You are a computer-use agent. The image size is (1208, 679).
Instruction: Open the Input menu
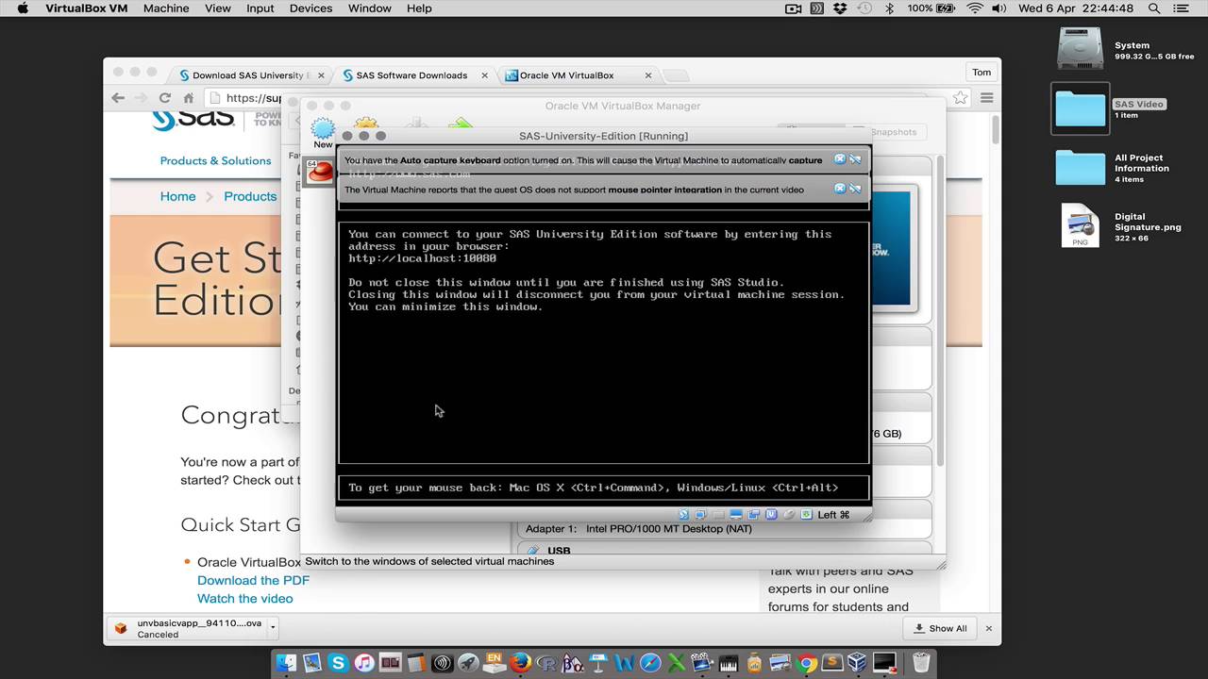pos(260,8)
